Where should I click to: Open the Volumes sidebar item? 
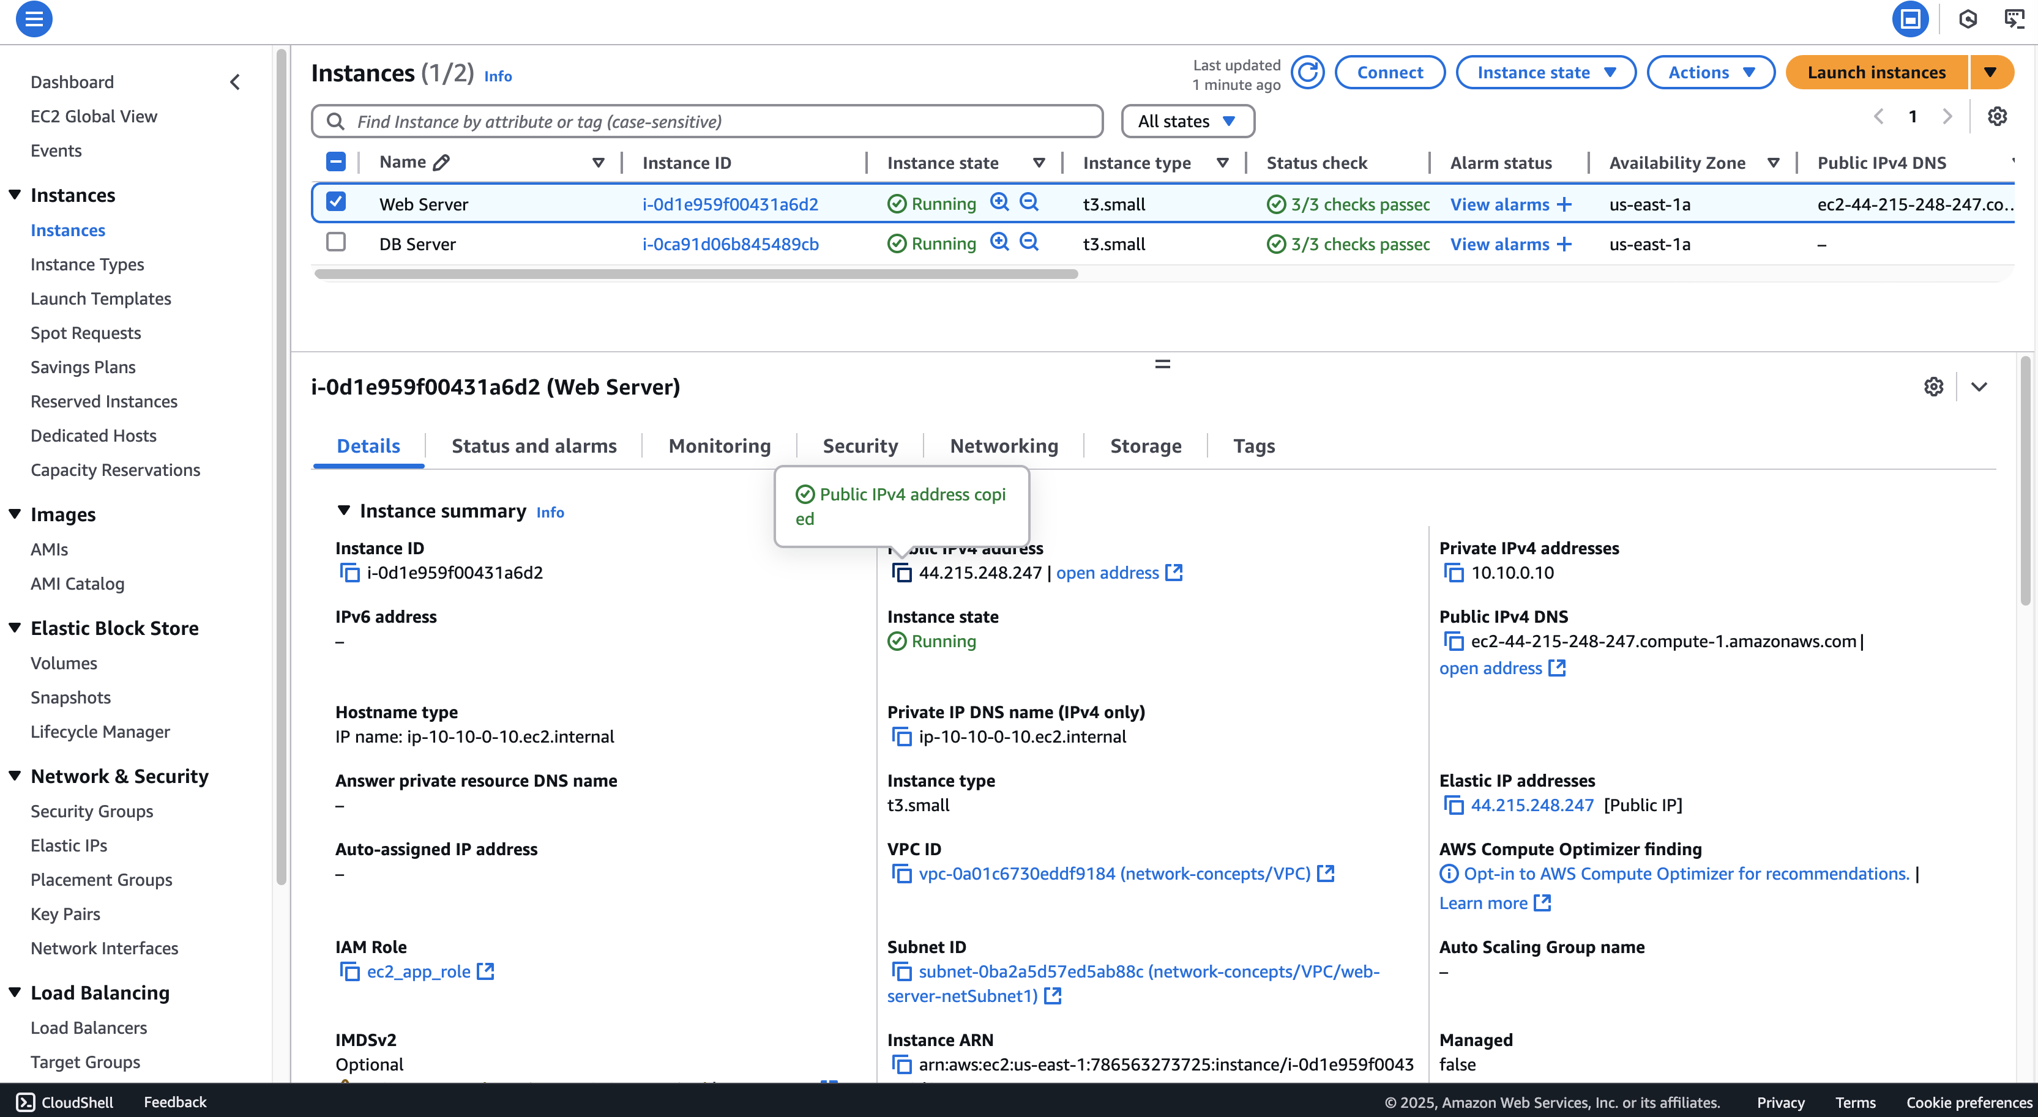point(64,663)
